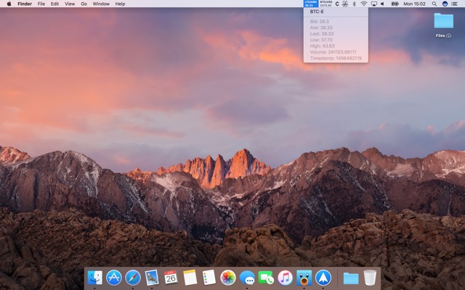Click the Siri icon in menu bar
The width and height of the screenshot is (465, 290).
445,4
